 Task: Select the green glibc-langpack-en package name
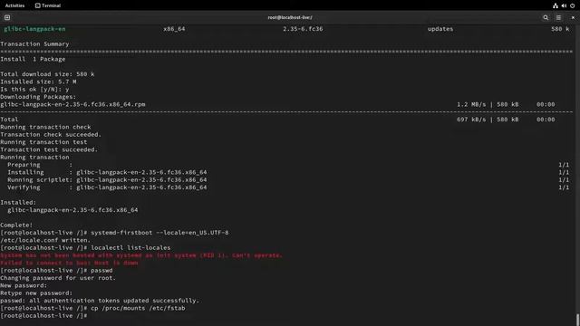click(x=34, y=29)
